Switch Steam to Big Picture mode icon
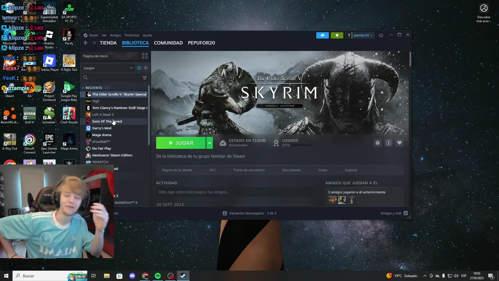The height and width of the screenshot is (281, 499). click(381, 35)
